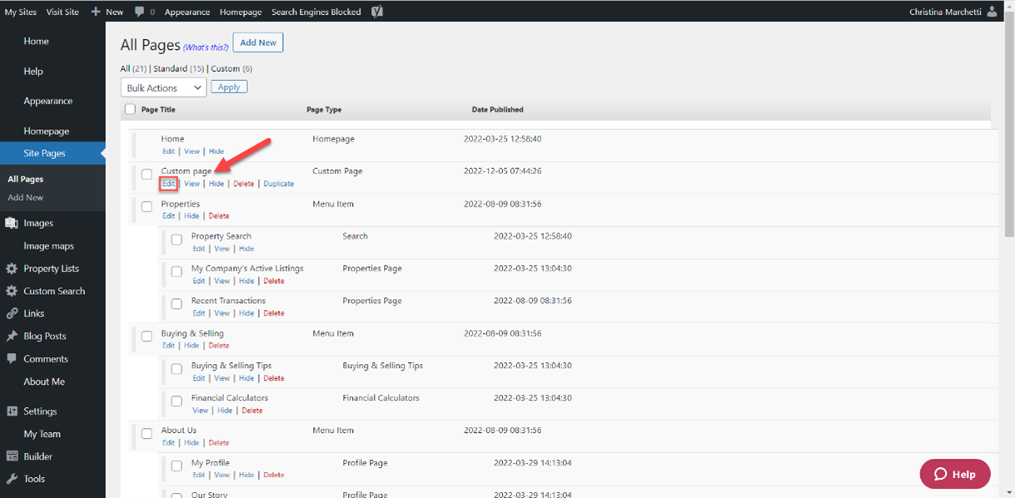Image resolution: width=1015 pixels, height=498 pixels.
Task: Check the Recent Transactions row checkbox
Action: pos(177,304)
